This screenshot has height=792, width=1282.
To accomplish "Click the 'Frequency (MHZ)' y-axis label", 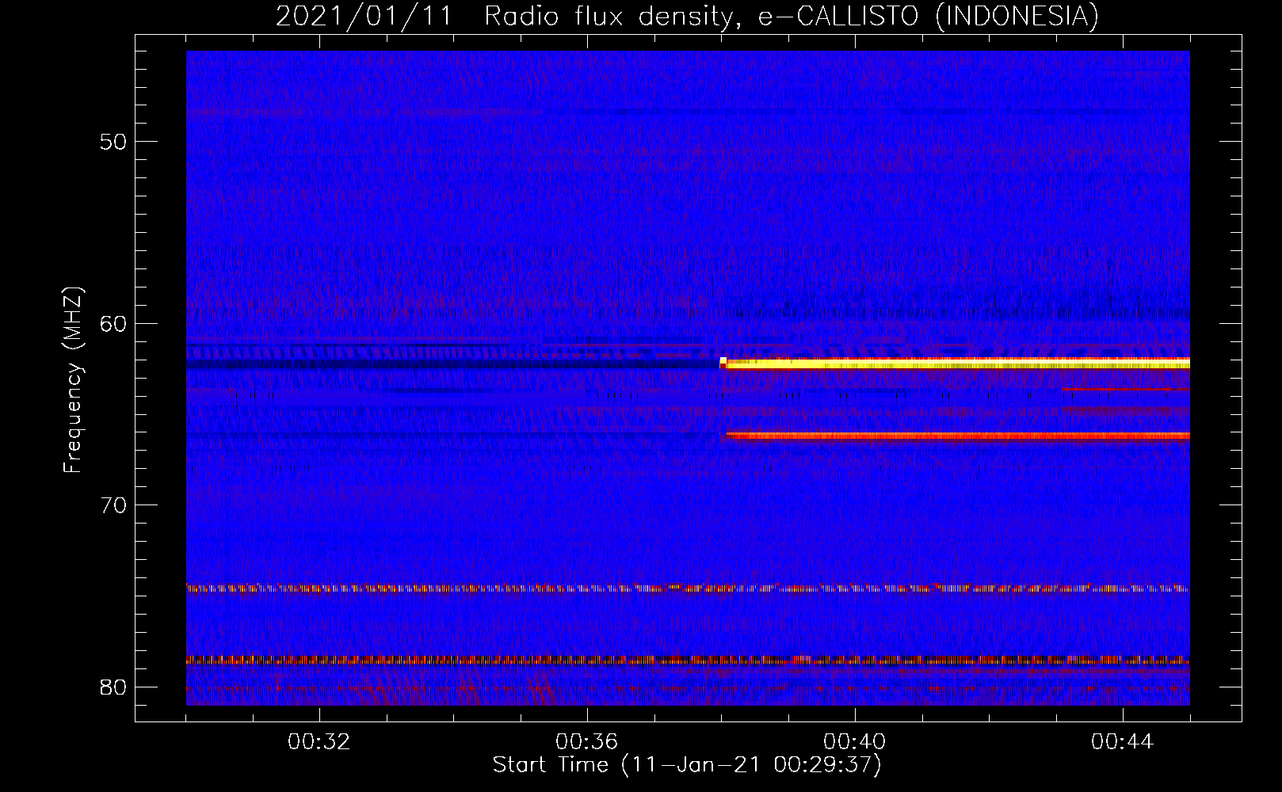I will [x=73, y=380].
